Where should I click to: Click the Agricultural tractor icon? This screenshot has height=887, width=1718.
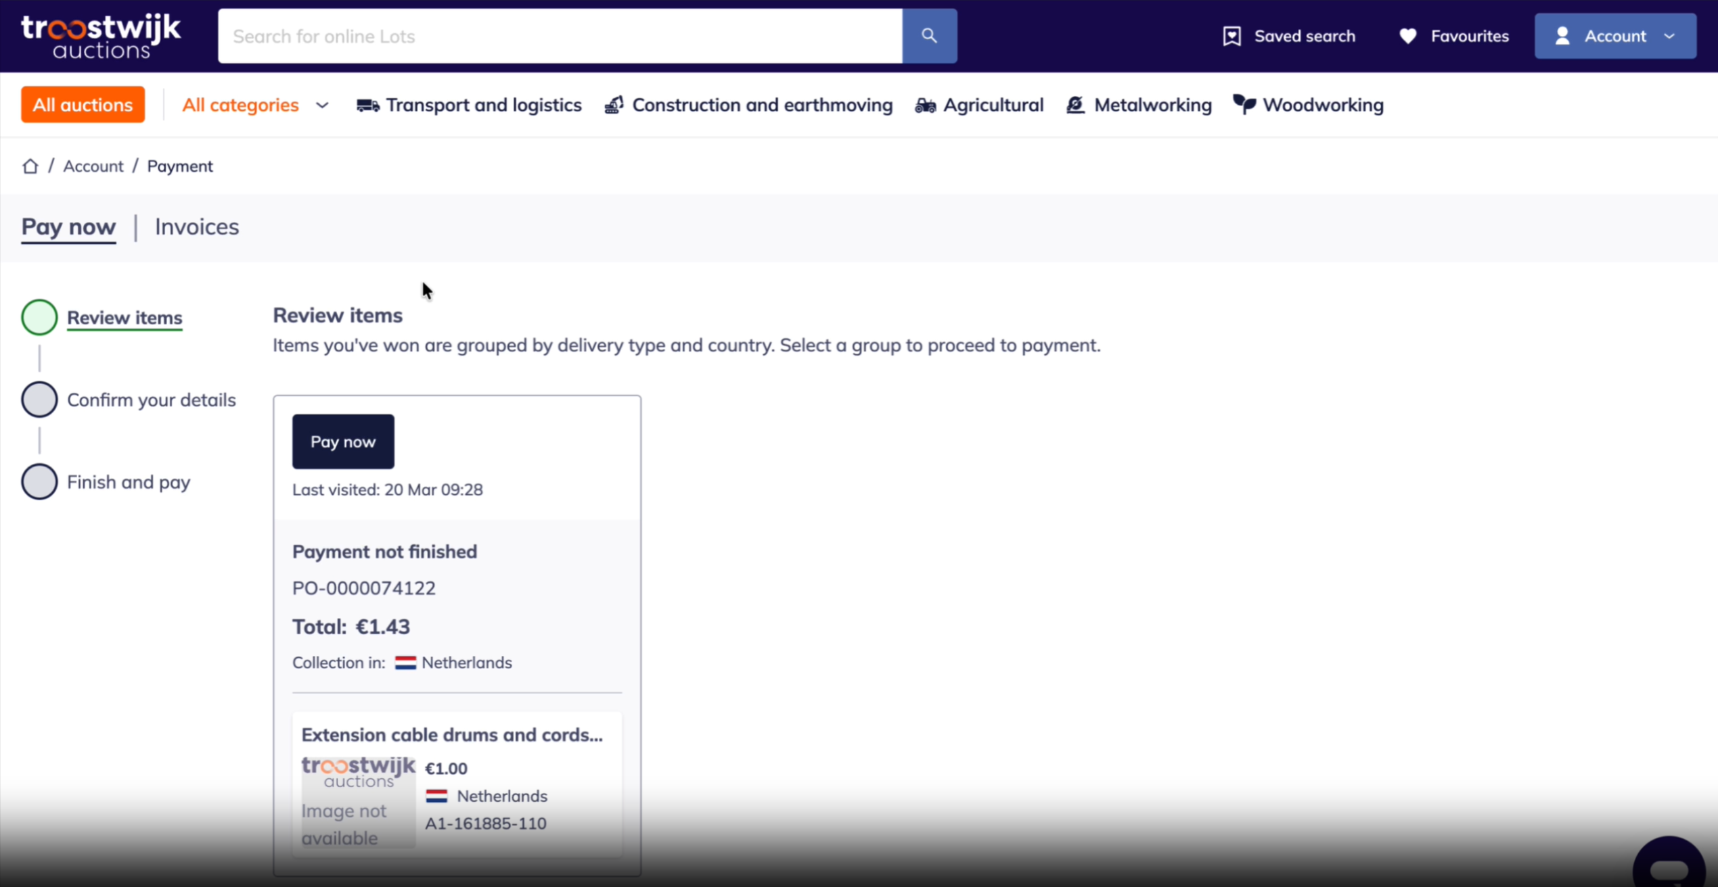point(924,105)
